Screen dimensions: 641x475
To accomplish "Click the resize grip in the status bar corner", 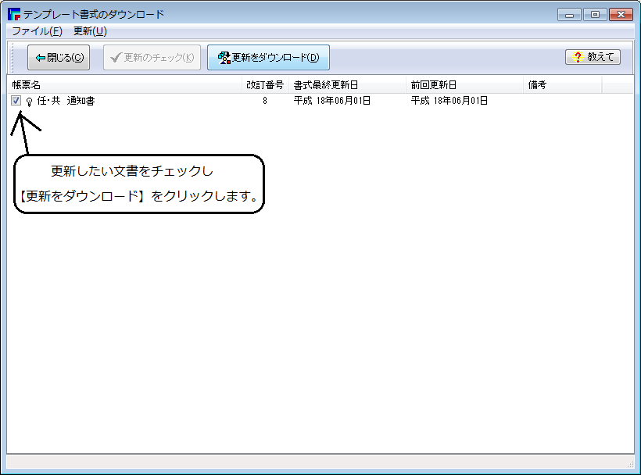I will (629, 464).
